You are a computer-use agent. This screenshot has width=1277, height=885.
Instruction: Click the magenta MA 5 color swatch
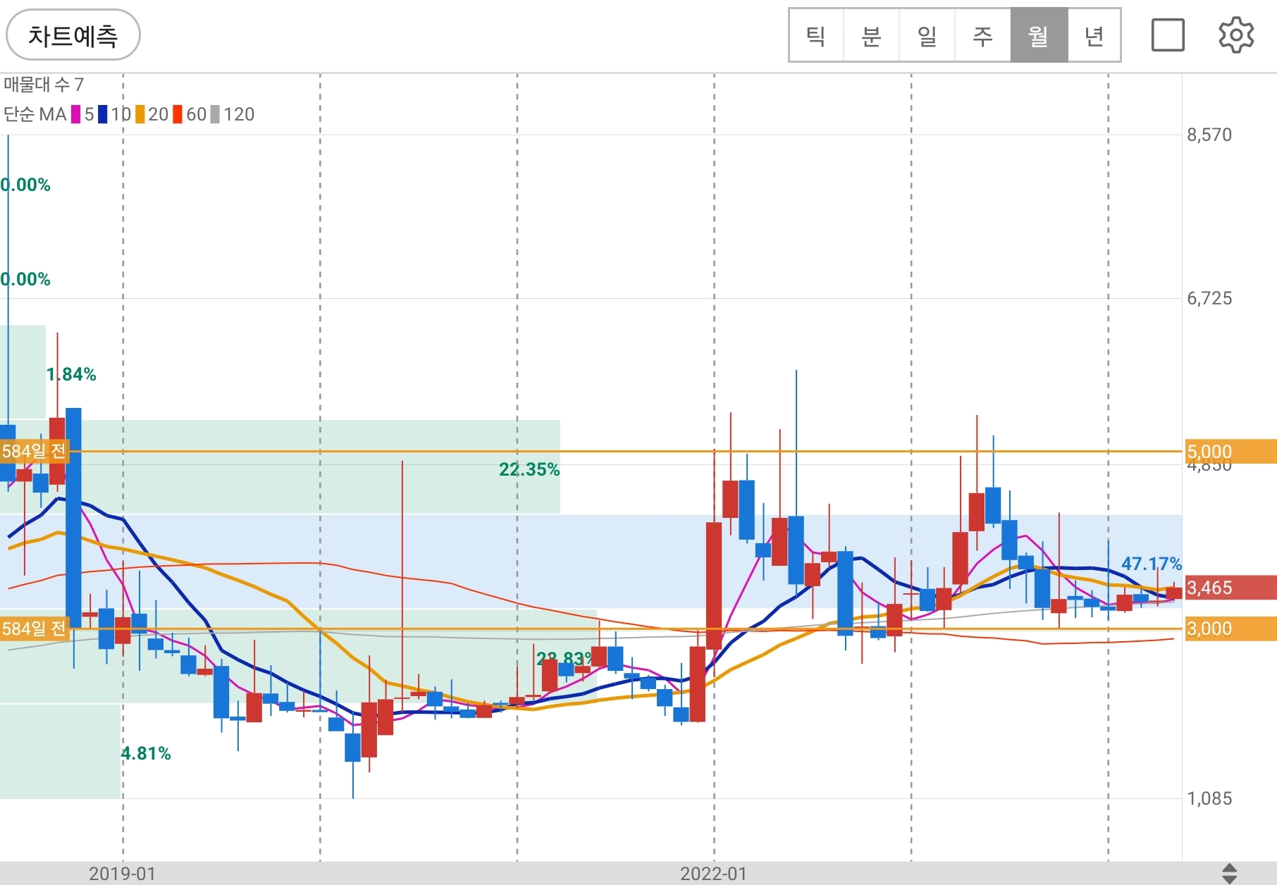tap(76, 114)
